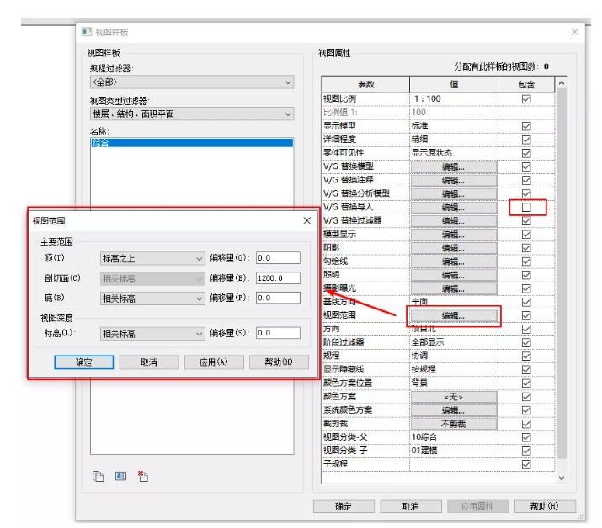Click the 不剪裁 button for 截剪裁
The height and width of the screenshot is (528, 602).
(454, 424)
